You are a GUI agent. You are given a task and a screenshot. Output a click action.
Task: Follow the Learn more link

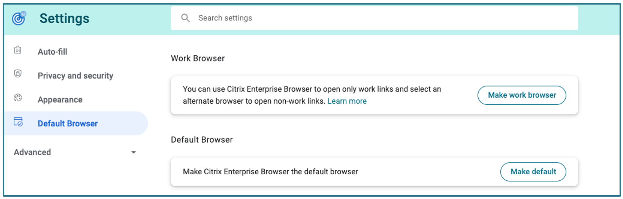click(347, 101)
